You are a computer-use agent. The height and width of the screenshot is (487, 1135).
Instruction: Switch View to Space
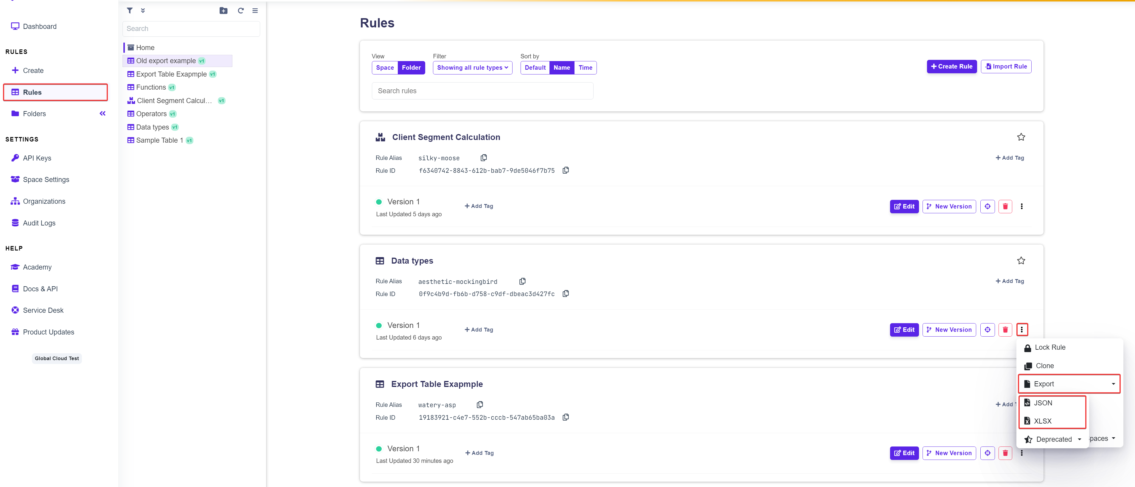[x=385, y=68]
